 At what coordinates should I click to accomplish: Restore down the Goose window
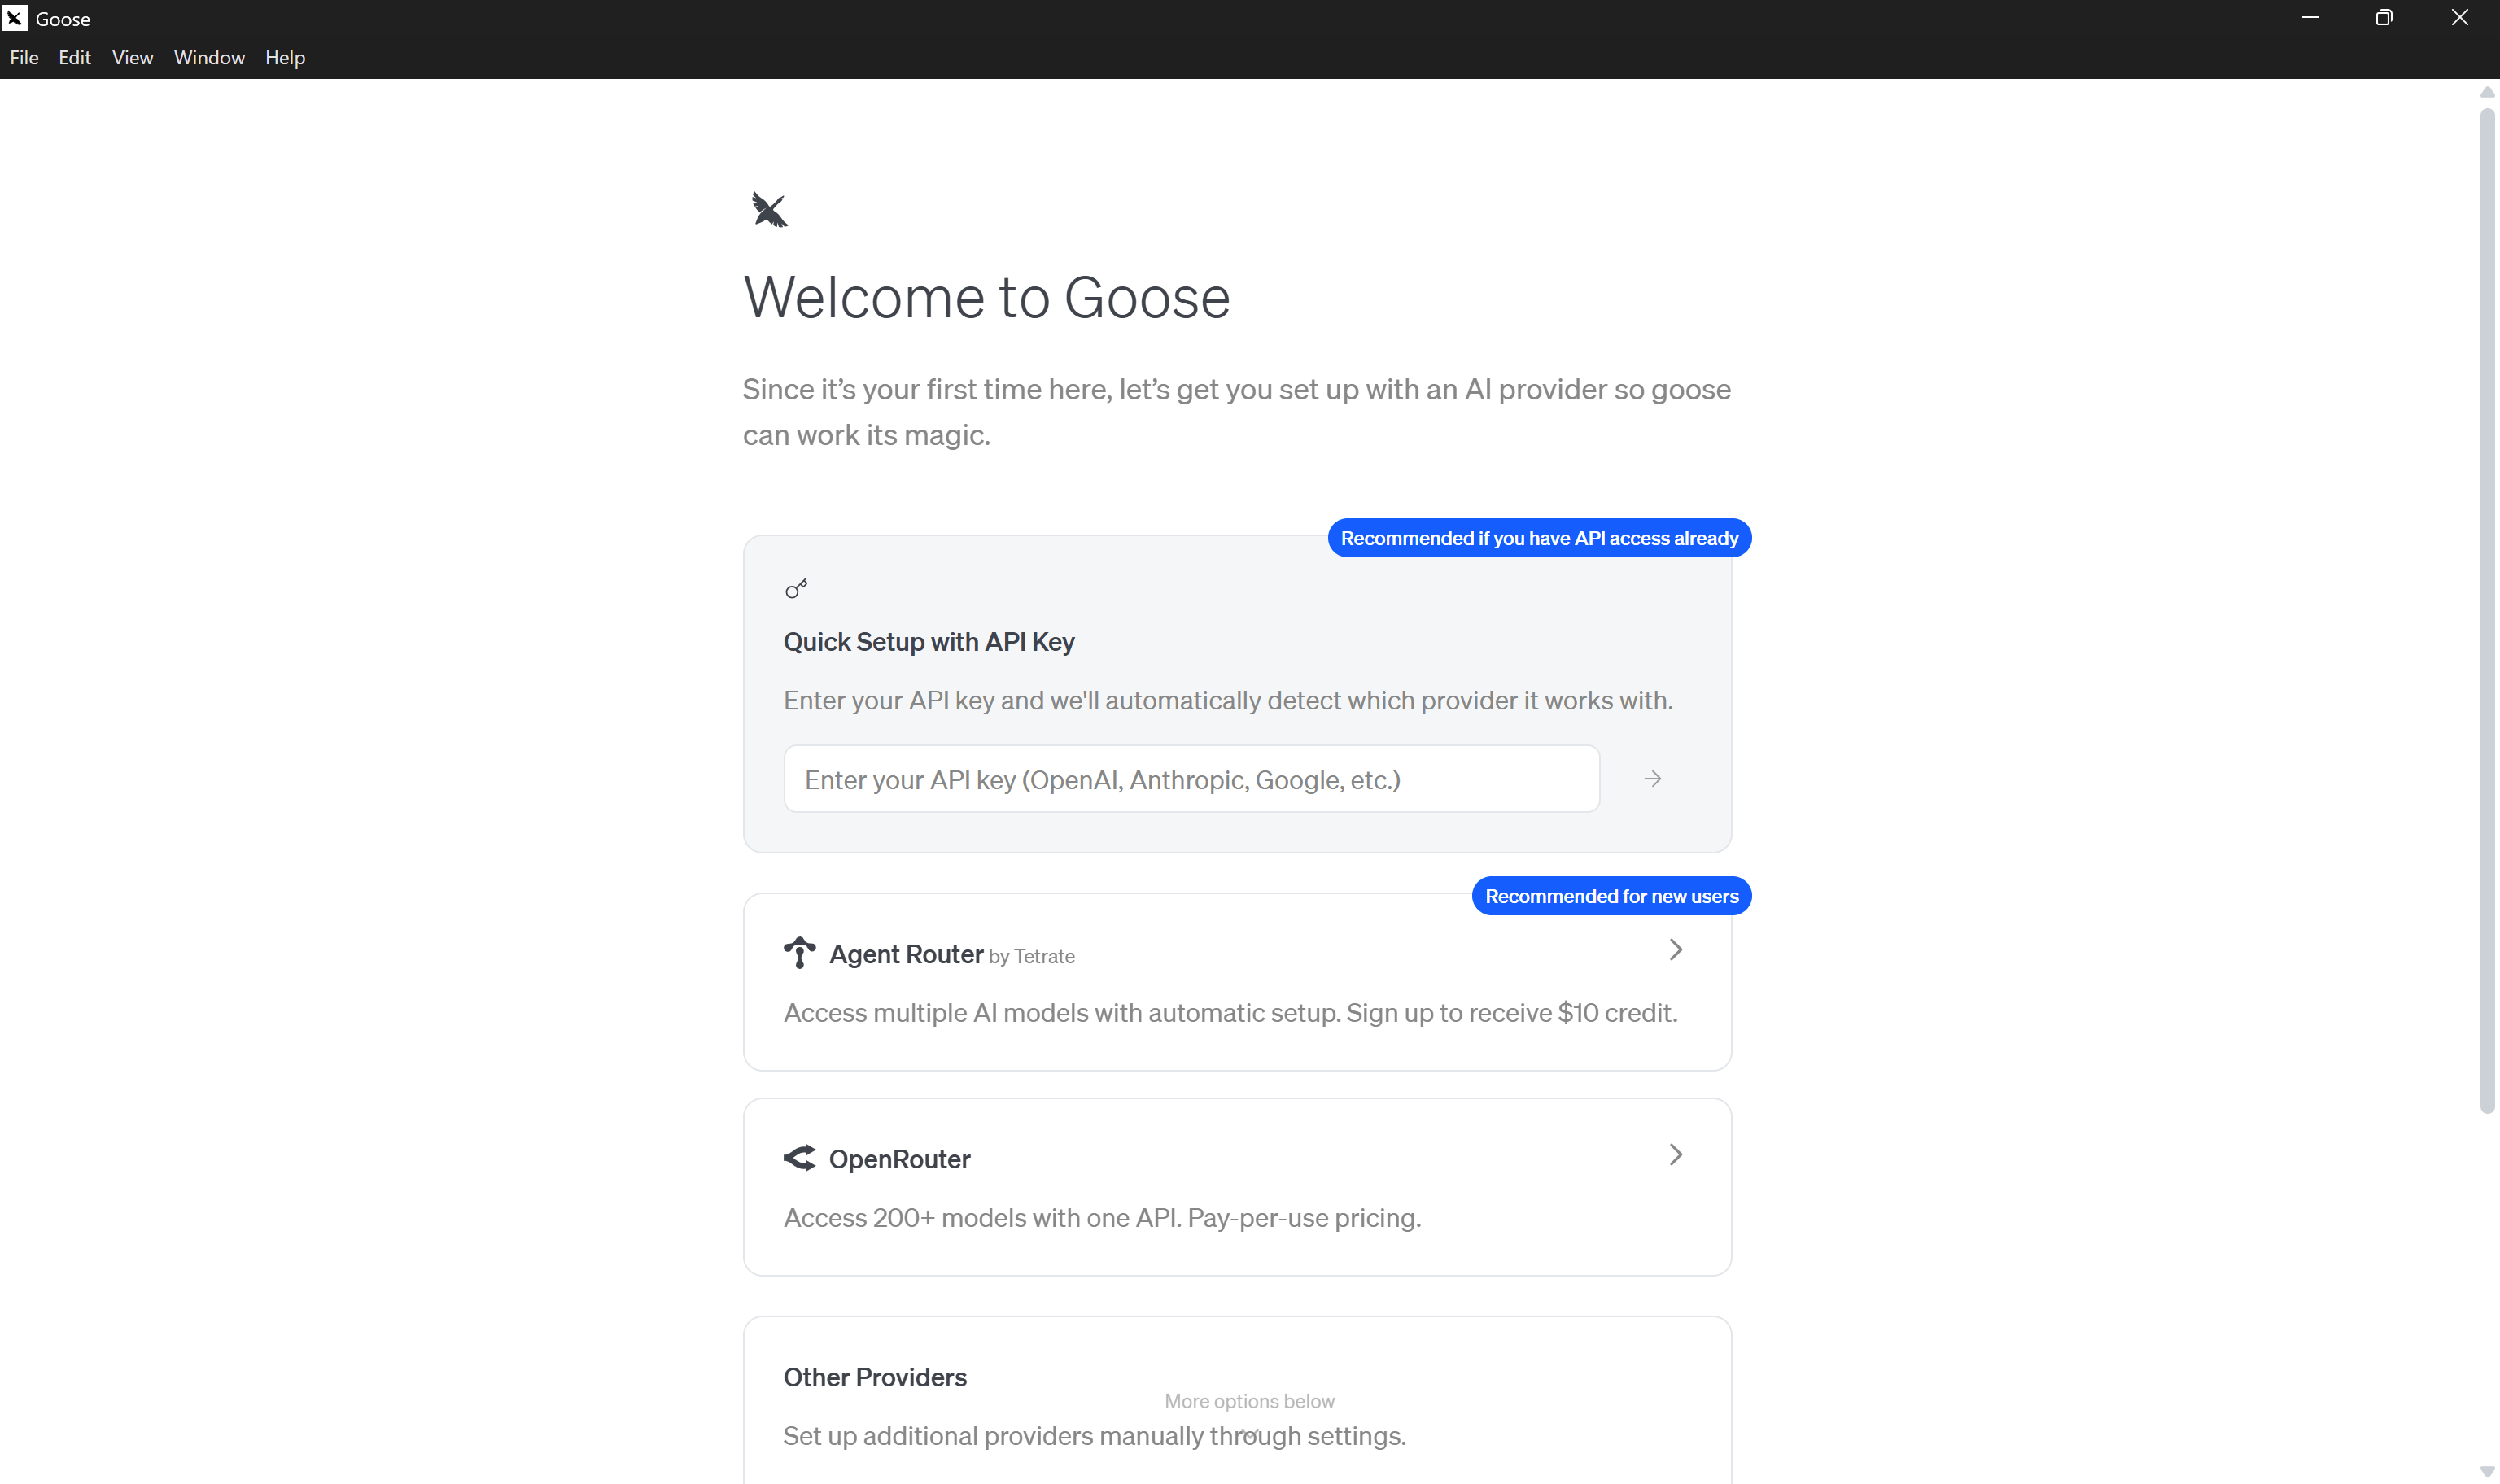pos(2384,18)
